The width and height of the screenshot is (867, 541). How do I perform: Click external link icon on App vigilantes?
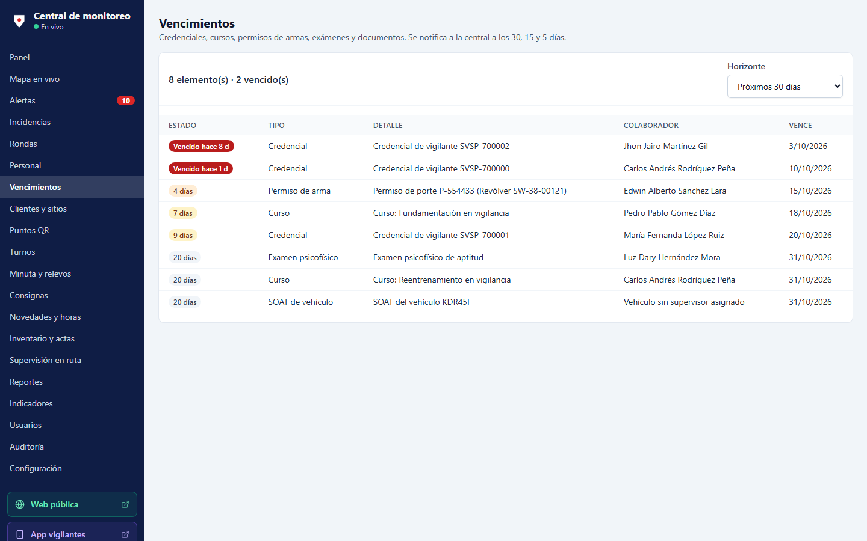click(125, 534)
